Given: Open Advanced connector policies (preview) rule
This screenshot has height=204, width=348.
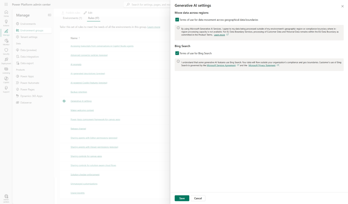Looking at the screenshot, I should coord(89,55).
